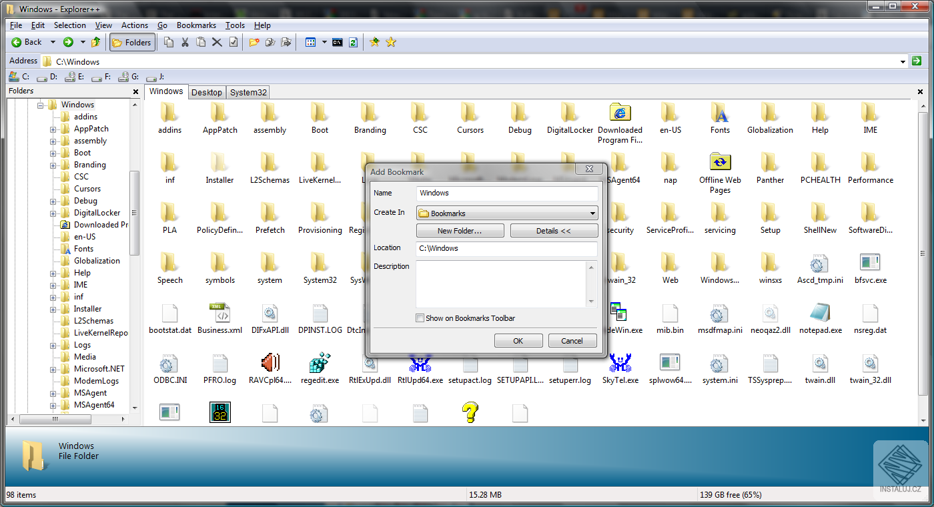Select the notepad.exe file icon
This screenshot has height=507, width=934.
point(821,314)
